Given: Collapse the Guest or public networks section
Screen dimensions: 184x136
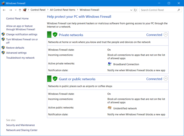Looking at the screenshot, I should coord(166,79).
